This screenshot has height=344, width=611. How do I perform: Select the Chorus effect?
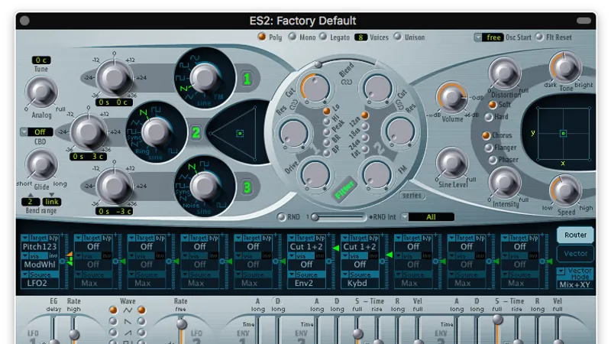coord(486,135)
